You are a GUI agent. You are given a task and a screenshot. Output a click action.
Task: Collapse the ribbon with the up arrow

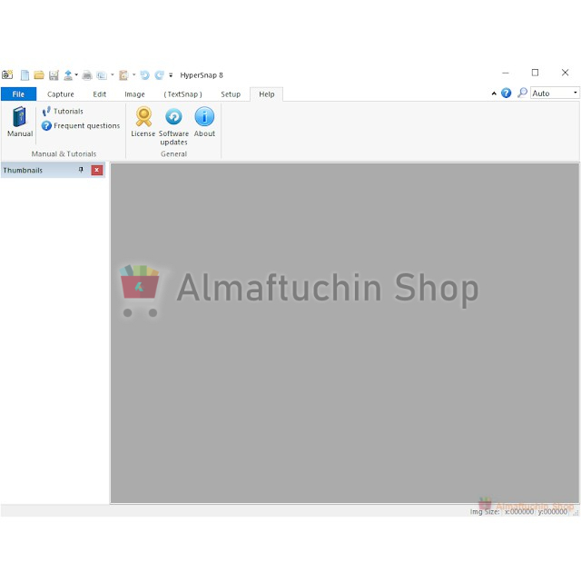pyautogui.click(x=494, y=94)
